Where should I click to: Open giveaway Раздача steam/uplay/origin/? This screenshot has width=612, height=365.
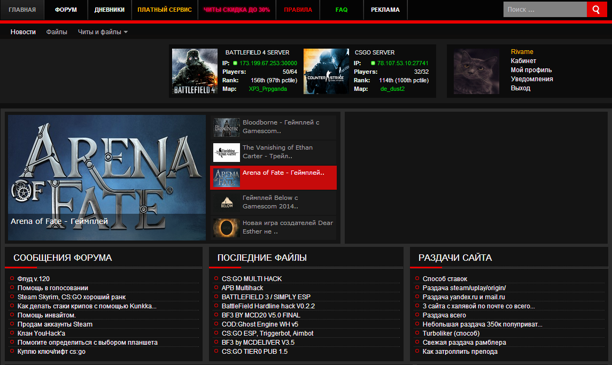pos(464,288)
